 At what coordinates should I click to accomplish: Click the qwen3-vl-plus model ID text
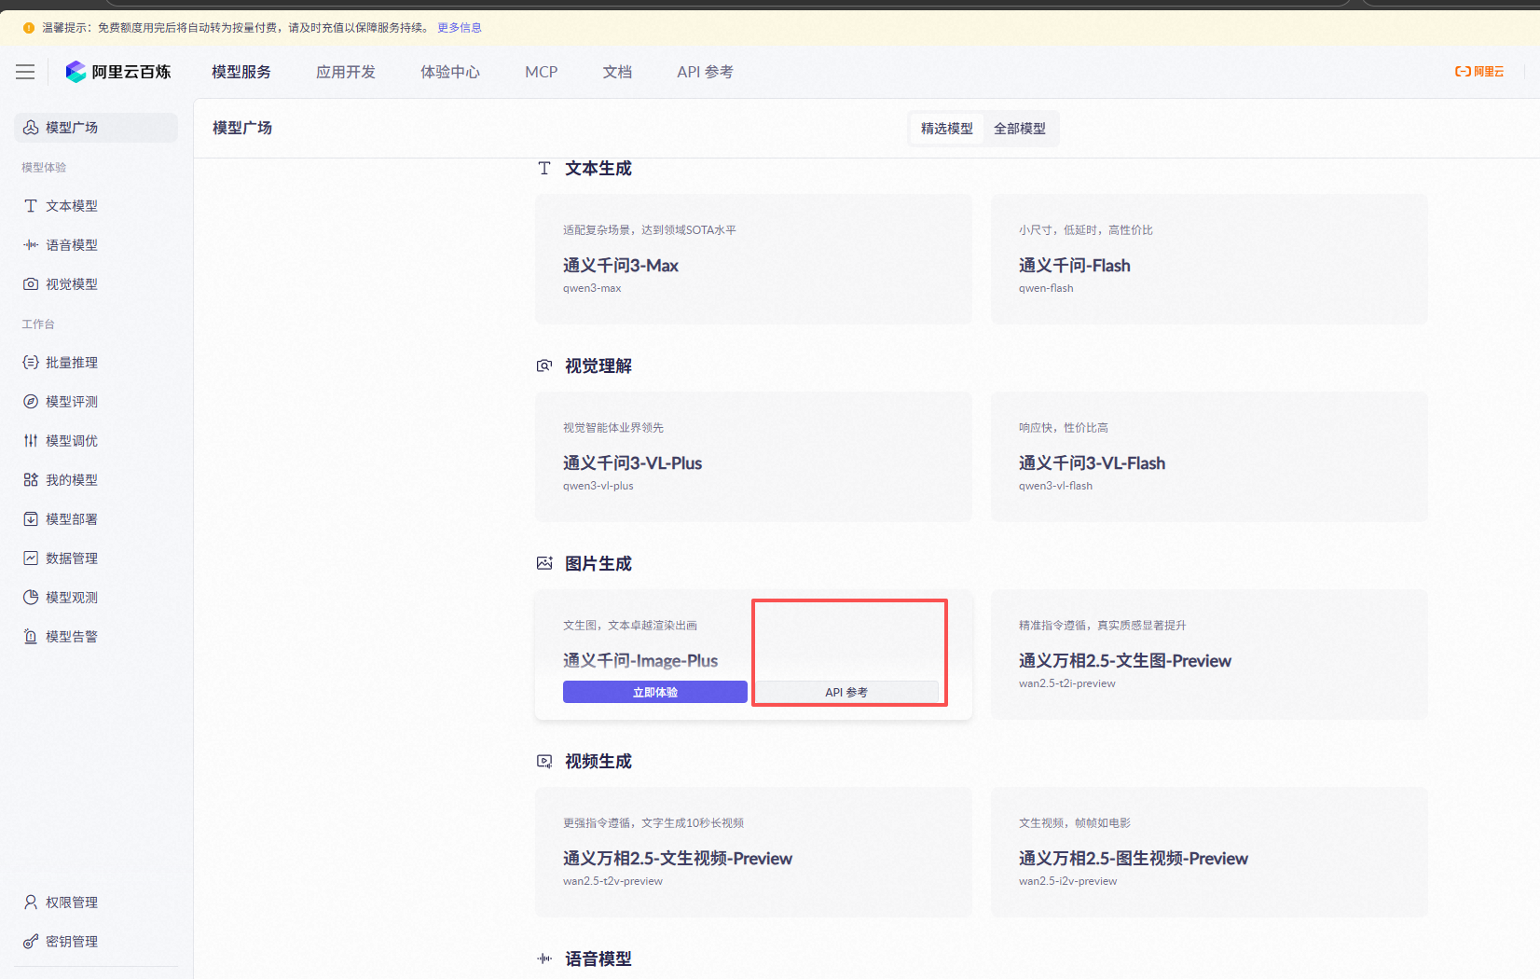coord(598,486)
